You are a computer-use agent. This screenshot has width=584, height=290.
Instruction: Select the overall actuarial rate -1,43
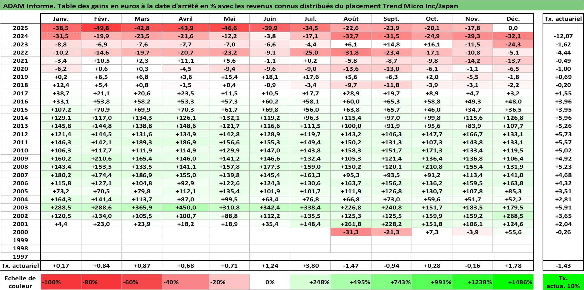pos(563,266)
